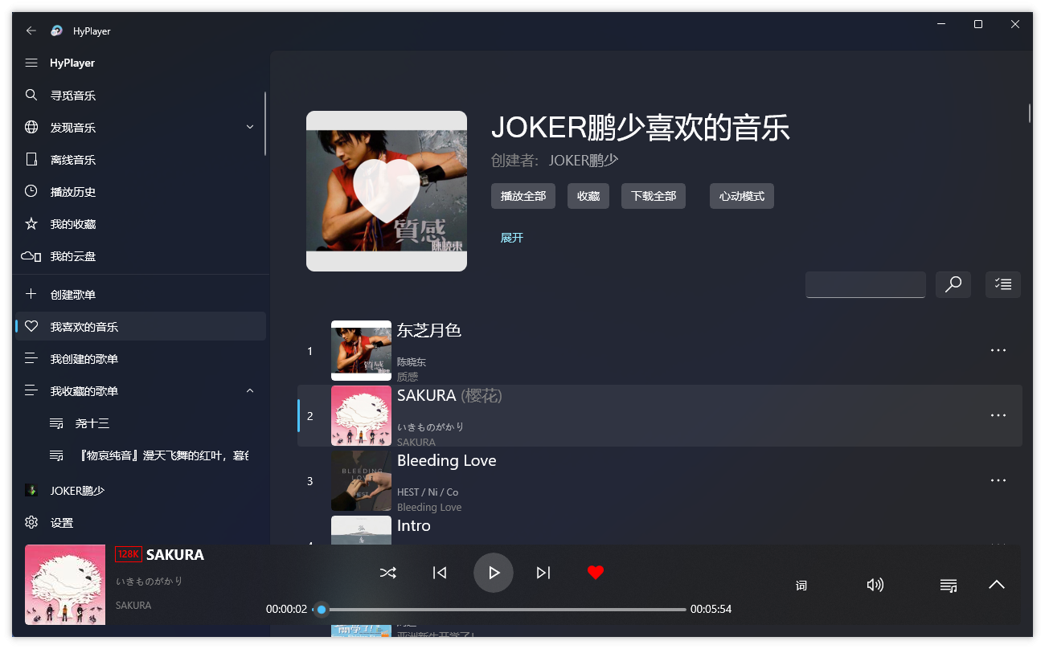Image resolution: width=1045 pixels, height=649 pixels.
Task: Open 我的收藏 favorites
Action: pyautogui.click(x=141, y=224)
